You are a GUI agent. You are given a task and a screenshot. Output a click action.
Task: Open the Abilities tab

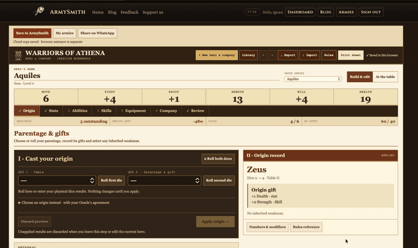coord(77,111)
